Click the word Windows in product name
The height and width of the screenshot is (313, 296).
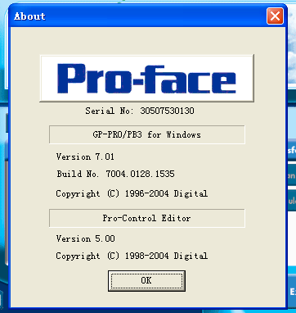(x=183, y=134)
